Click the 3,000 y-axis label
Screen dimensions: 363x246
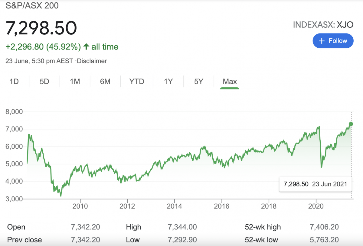pos(14,199)
